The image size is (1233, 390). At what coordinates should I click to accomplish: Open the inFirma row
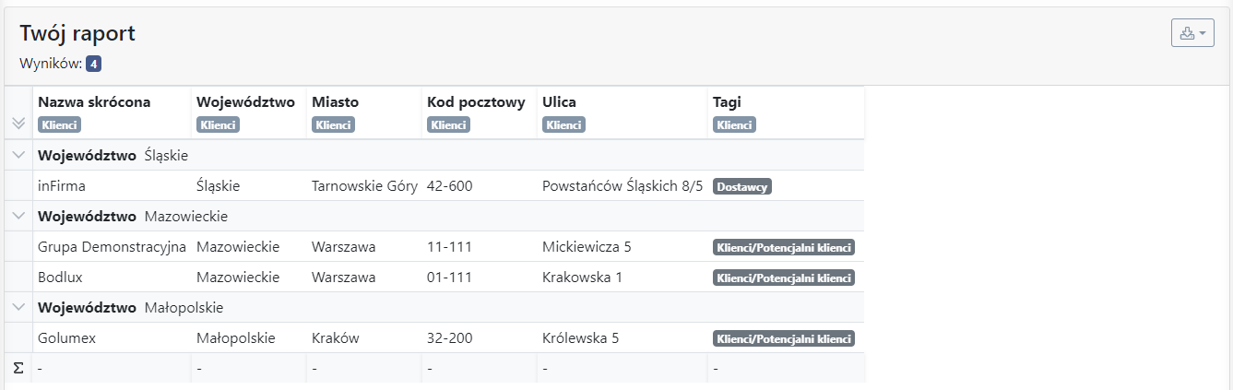click(x=435, y=185)
